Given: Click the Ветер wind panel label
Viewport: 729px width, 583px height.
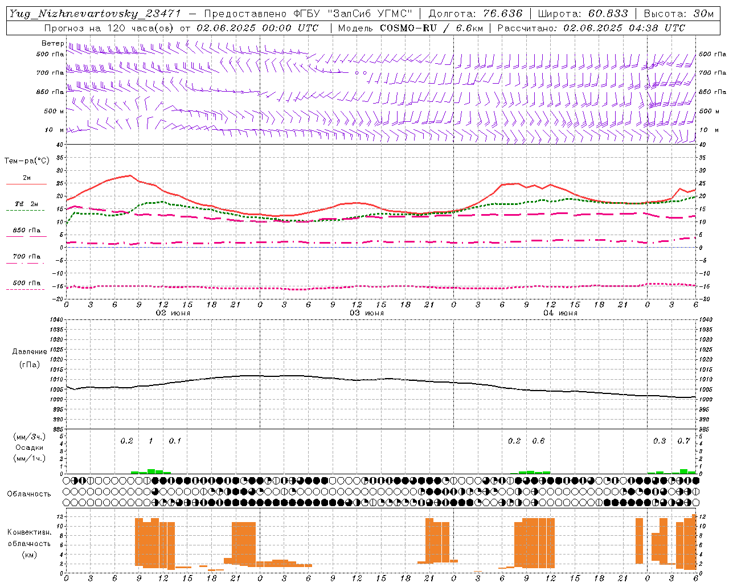Looking at the screenshot, I should coord(52,43).
